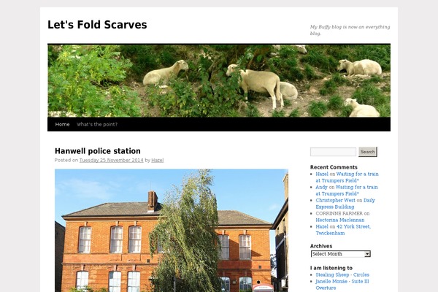The width and height of the screenshot is (438, 292).
Task: Focus the sidebar search text field
Action: click(333, 152)
